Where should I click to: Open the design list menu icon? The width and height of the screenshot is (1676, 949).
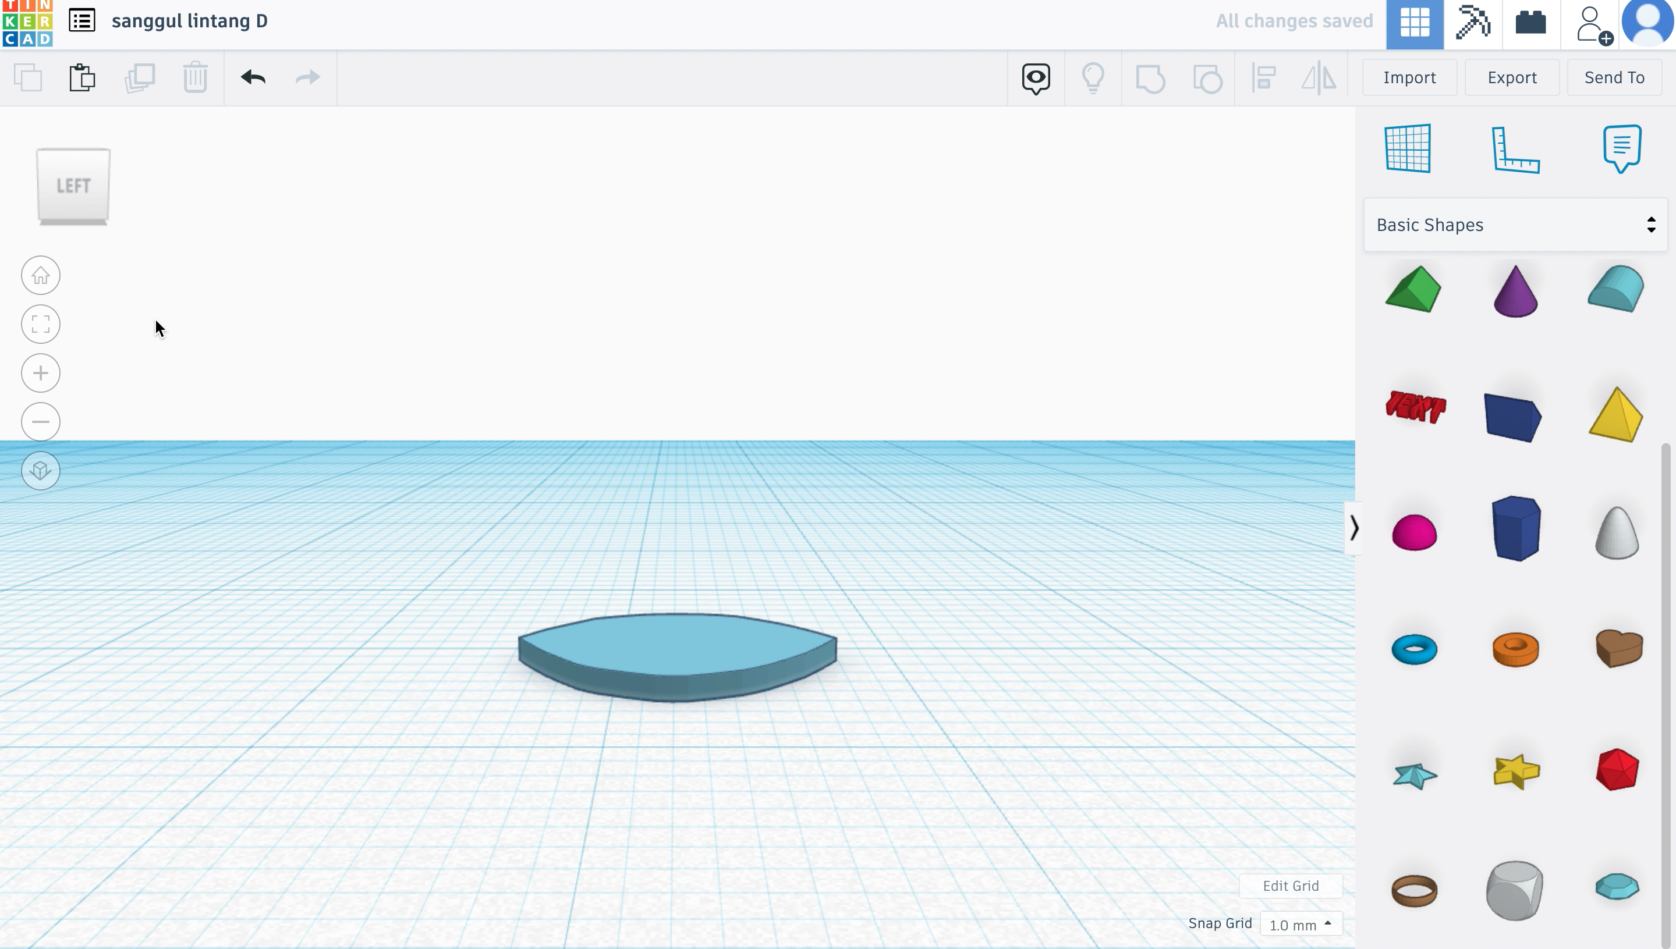tap(82, 21)
